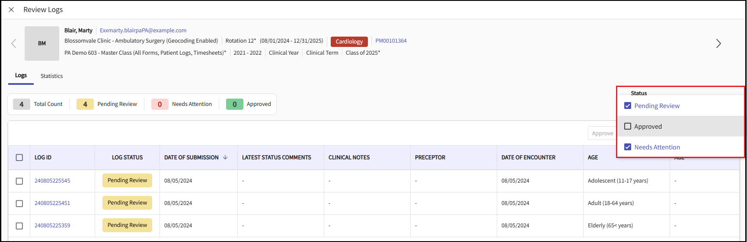Open the student email address link

click(x=143, y=31)
